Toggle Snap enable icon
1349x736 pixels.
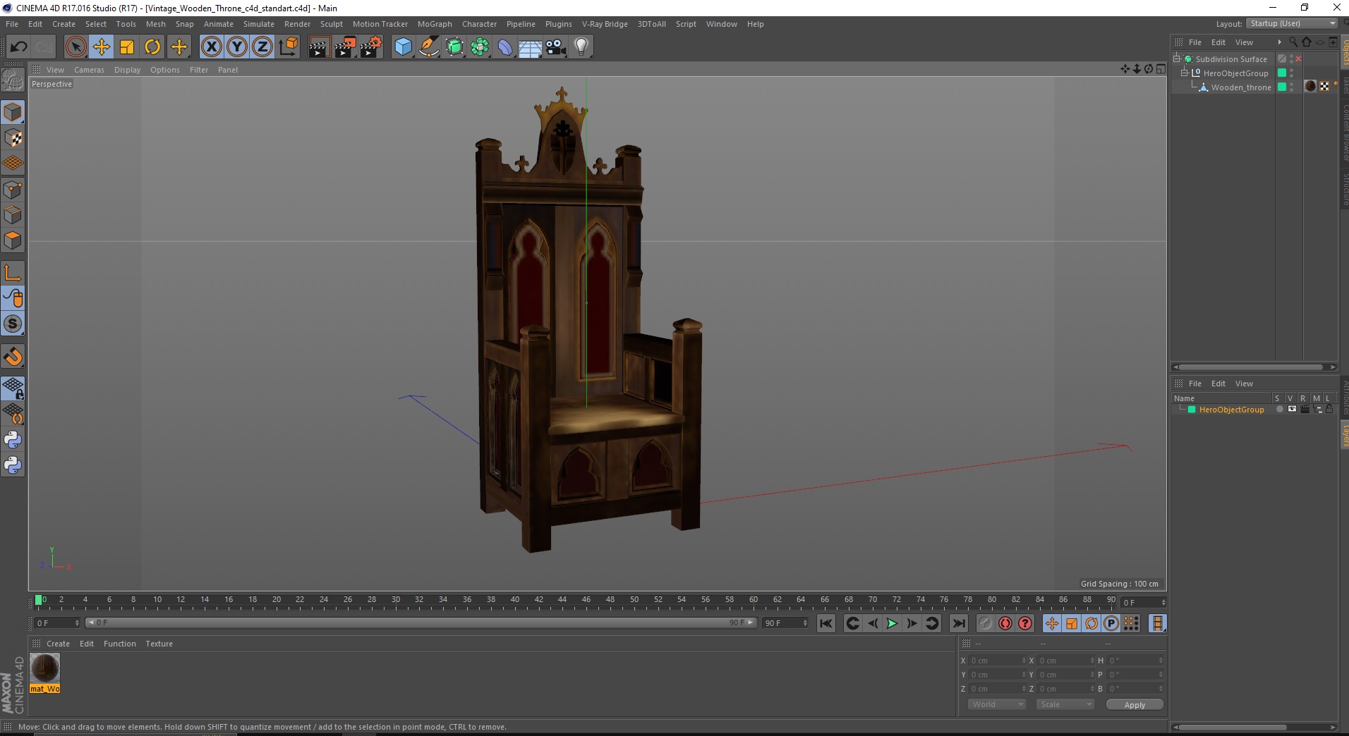pos(13,357)
